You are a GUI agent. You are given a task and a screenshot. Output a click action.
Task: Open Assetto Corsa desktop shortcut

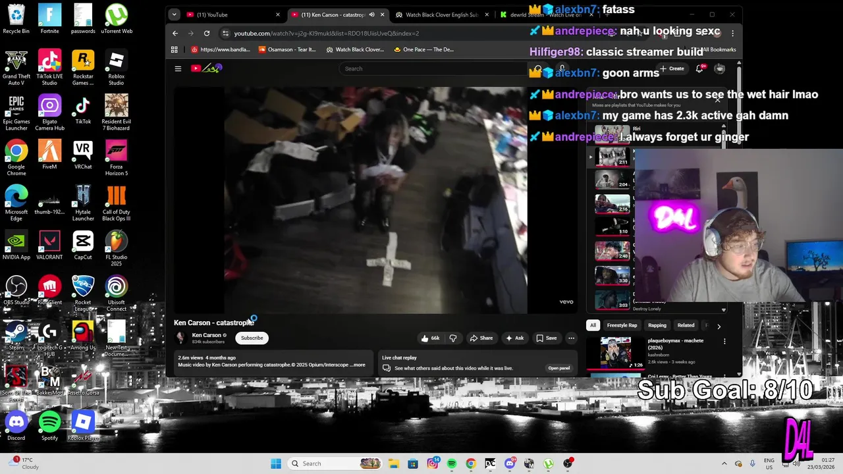tap(83, 381)
